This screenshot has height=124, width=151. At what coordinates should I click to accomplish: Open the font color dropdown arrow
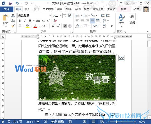[39, 26]
